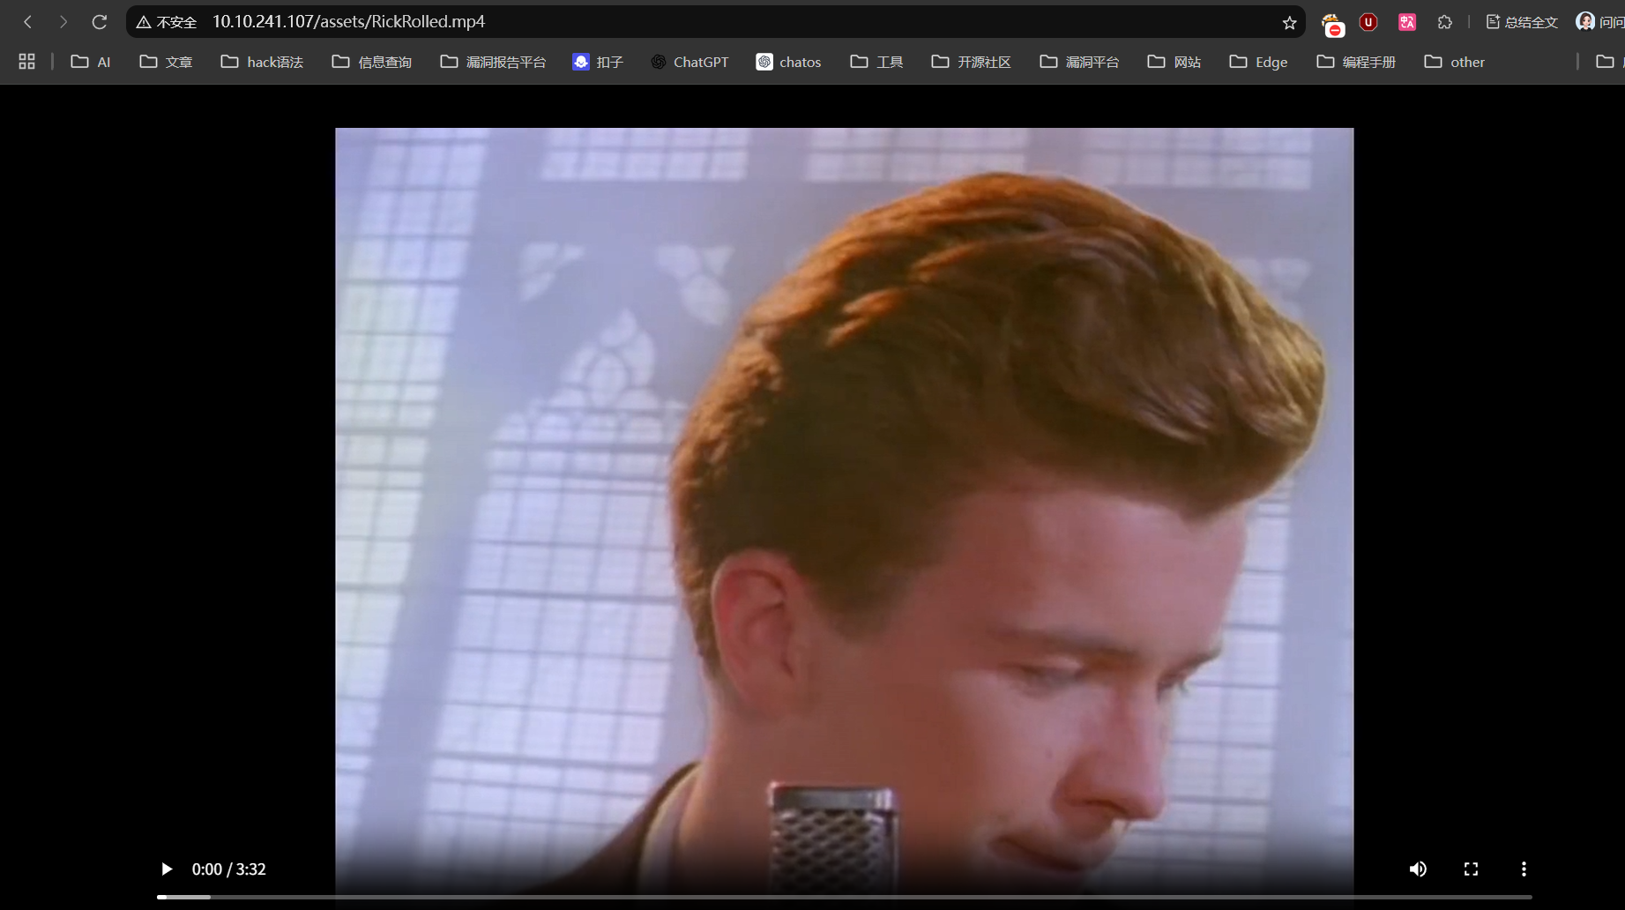Image resolution: width=1625 pixels, height=910 pixels.
Task: Open video more options menu
Action: [1524, 869]
